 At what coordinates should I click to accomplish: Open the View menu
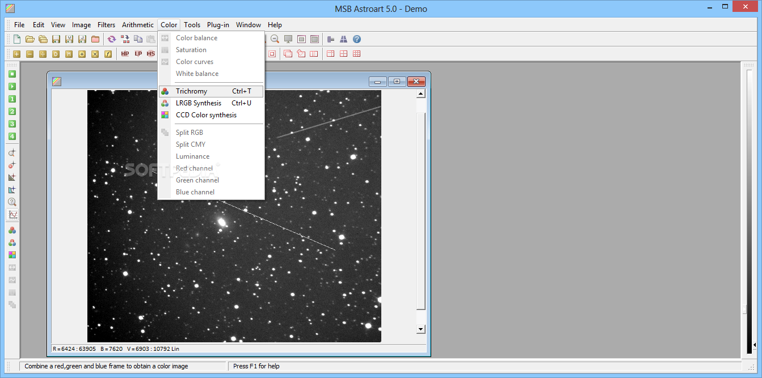[x=58, y=25]
